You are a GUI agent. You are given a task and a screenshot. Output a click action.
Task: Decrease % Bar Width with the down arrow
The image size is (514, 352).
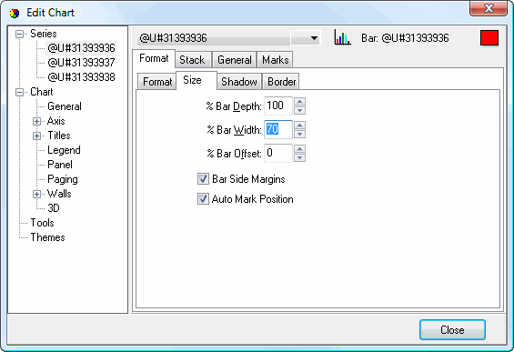click(x=299, y=134)
